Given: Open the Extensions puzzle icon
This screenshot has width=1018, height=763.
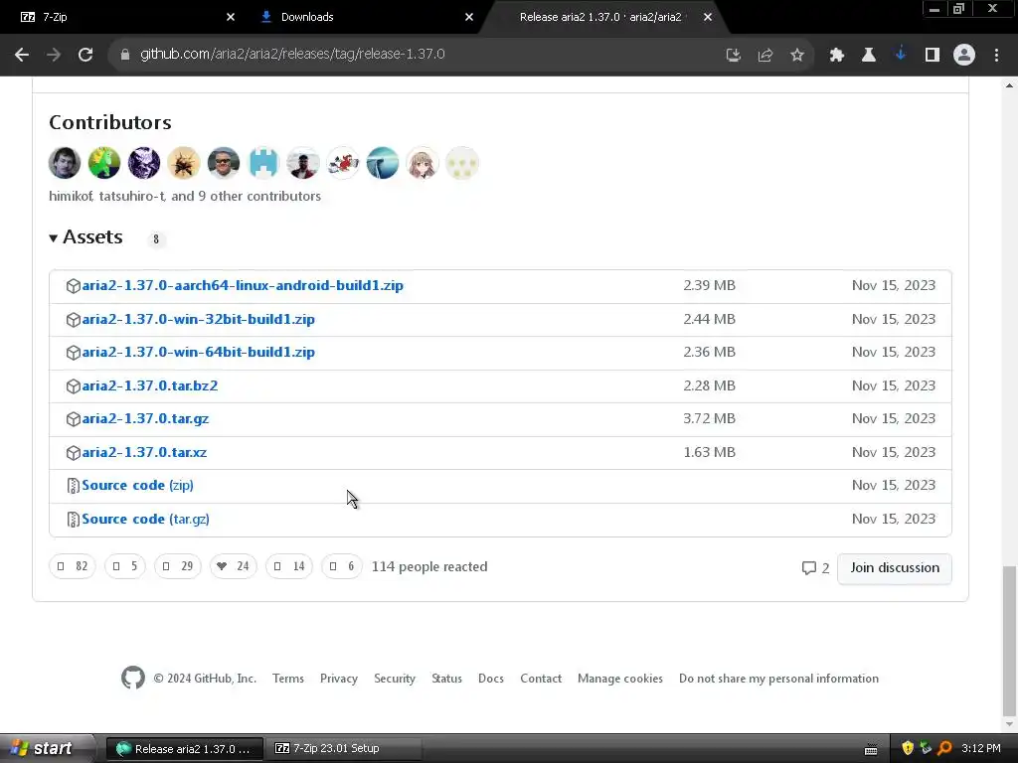Looking at the screenshot, I should pos(837,56).
